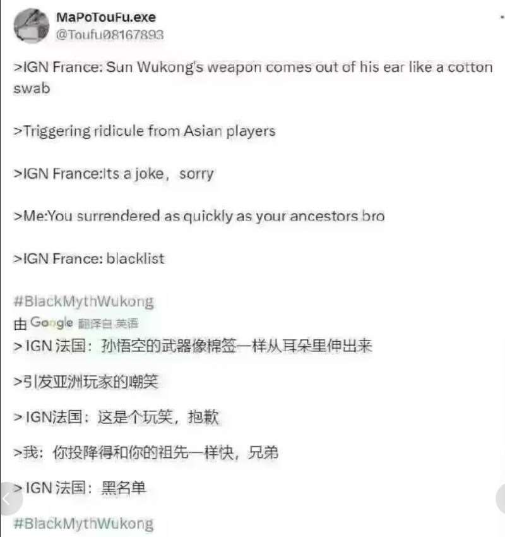Click the bottom #BlackMythWukong hashtag

pyautogui.click(x=83, y=524)
